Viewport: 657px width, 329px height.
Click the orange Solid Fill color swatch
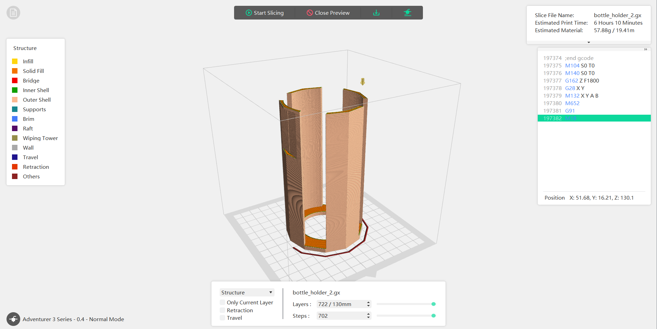(x=15, y=71)
